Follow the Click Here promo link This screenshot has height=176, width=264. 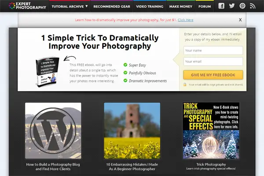pos(186,20)
